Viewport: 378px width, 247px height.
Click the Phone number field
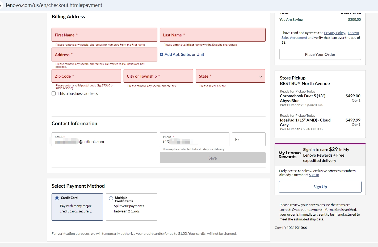[x=195, y=139]
